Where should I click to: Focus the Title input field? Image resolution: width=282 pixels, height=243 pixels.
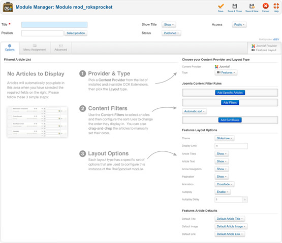tap(54, 25)
